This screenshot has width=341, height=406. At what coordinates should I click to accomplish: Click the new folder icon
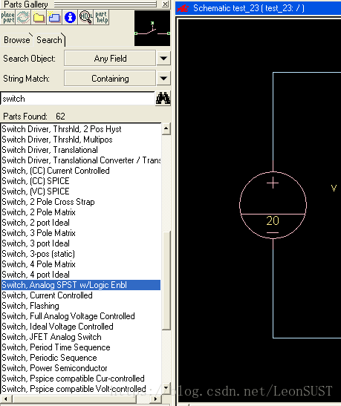[x=54, y=17]
